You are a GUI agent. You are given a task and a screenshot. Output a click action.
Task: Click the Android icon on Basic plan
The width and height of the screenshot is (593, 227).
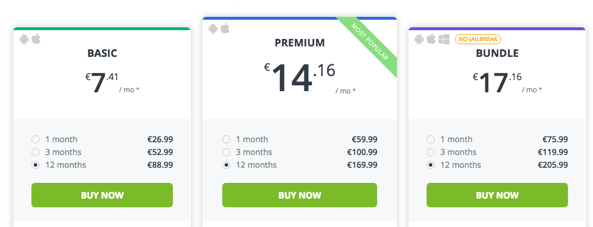(24, 39)
